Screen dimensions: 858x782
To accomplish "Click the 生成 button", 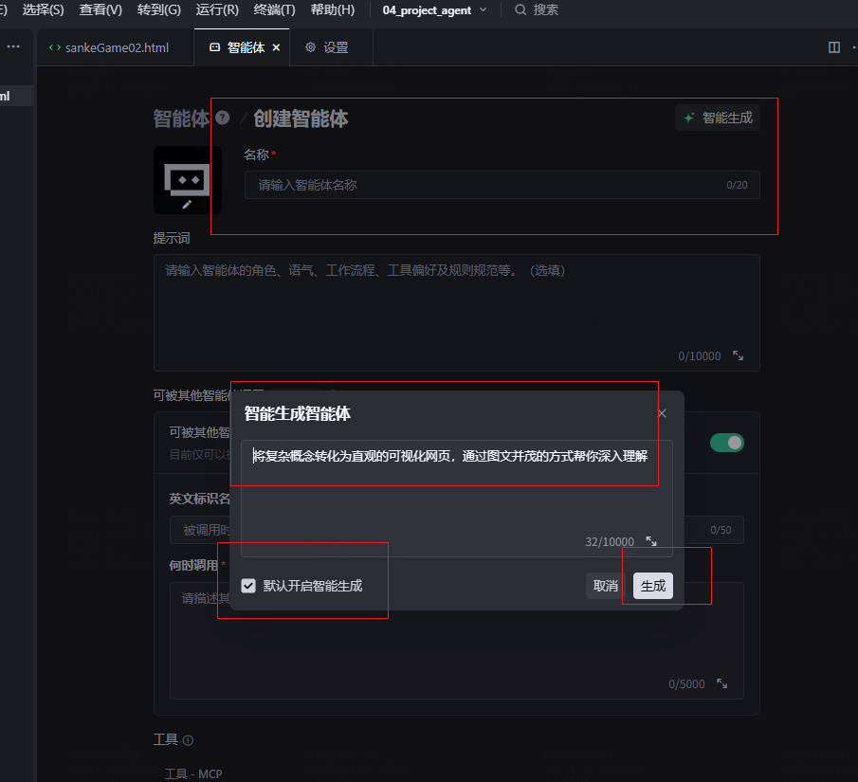I will pos(653,586).
